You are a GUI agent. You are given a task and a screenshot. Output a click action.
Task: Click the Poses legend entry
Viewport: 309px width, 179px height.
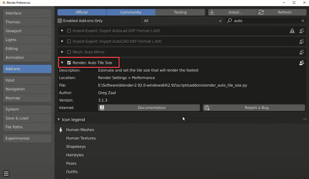pos(71,164)
